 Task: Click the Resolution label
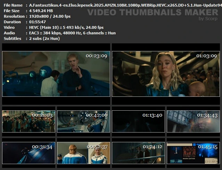pyautogui.click(x=14, y=16)
